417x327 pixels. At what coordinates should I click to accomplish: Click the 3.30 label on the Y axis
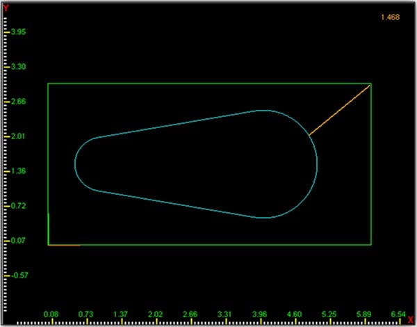pyautogui.click(x=18, y=67)
